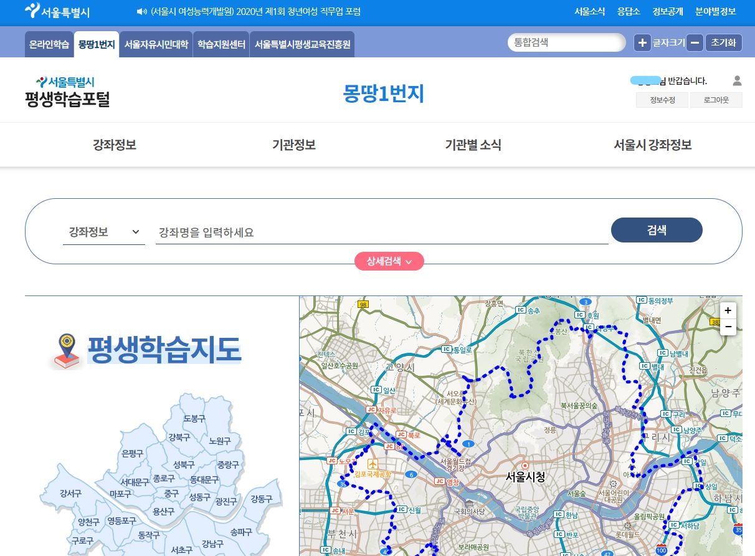Open the 강좌정보 main menu
The width and height of the screenshot is (755, 556).
point(115,145)
